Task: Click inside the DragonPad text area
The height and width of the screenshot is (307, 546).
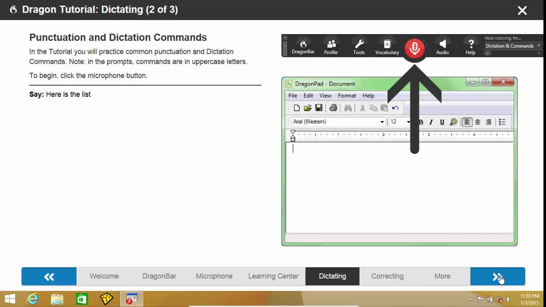Action: tap(399, 188)
